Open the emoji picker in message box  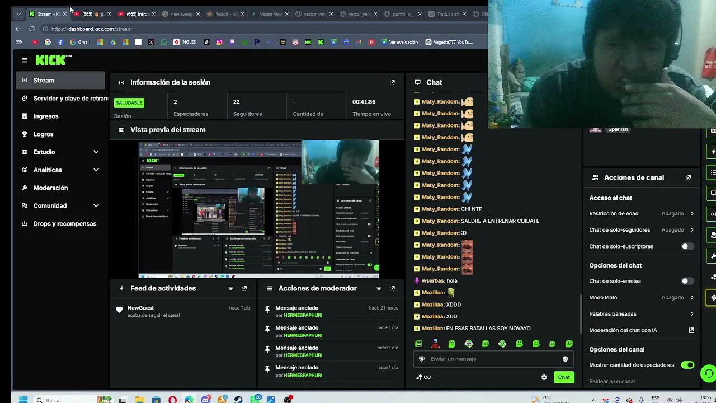tap(565, 359)
